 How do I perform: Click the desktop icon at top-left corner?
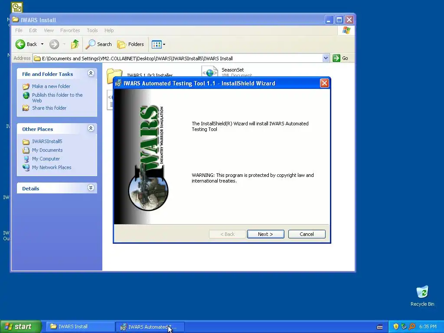tap(17, 7)
